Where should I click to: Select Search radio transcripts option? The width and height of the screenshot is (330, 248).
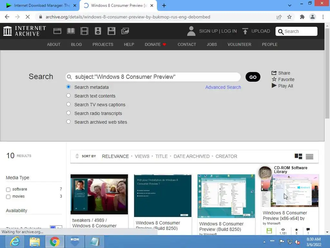[68, 113]
